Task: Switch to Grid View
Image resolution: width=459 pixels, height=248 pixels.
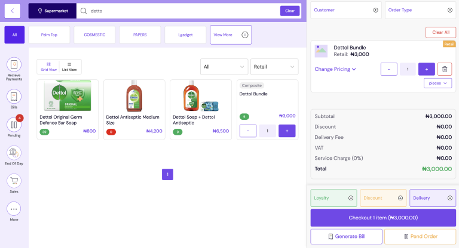Action: click(48, 67)
